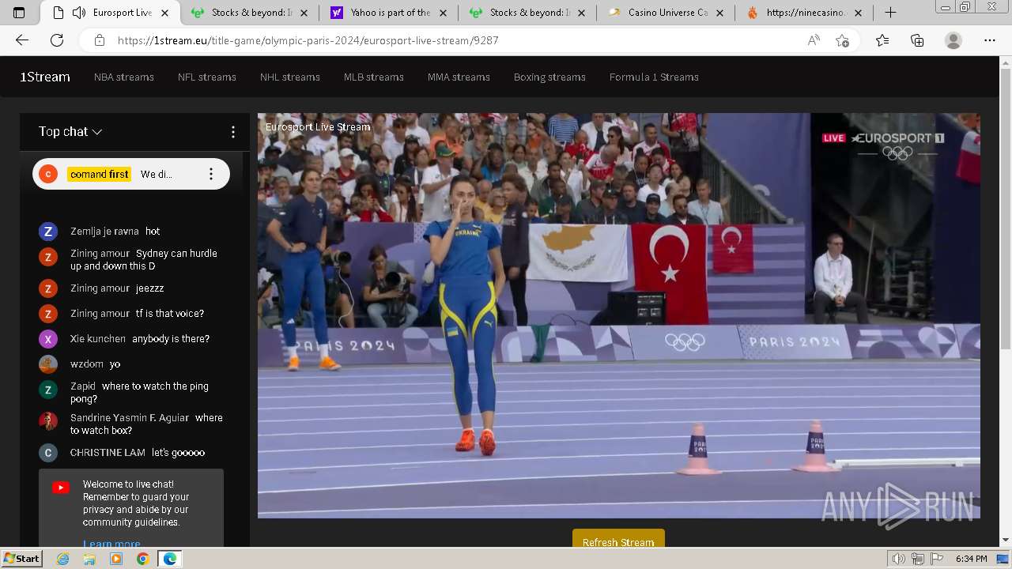Open Windows Media Player from taskbar
This screenshot has width=1012, height=569.
[x=116, y=559]
